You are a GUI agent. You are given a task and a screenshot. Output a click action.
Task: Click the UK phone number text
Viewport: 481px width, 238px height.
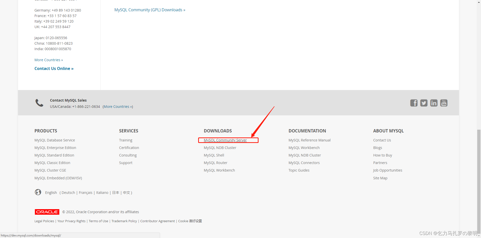point(52,27)
